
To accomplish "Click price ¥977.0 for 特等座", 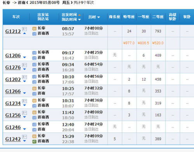I will tap(129, 43).
